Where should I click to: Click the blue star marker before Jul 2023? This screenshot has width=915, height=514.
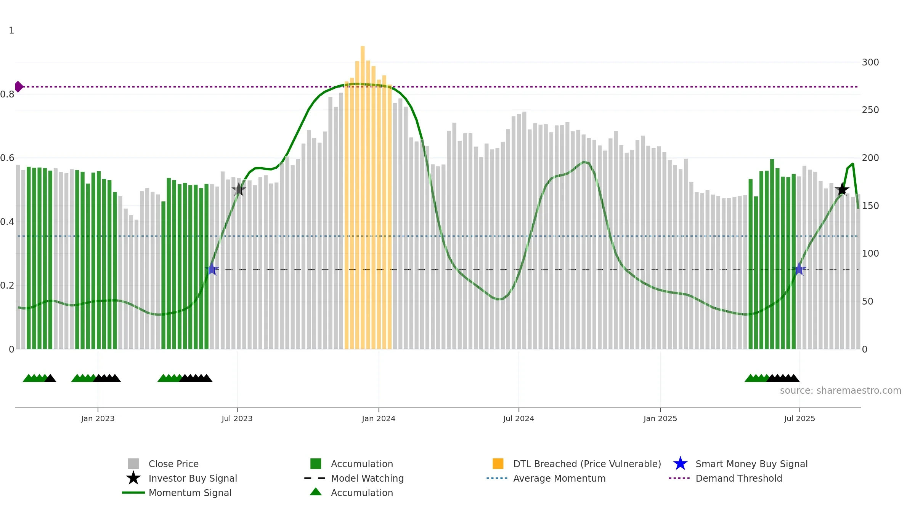pos(212,269)
